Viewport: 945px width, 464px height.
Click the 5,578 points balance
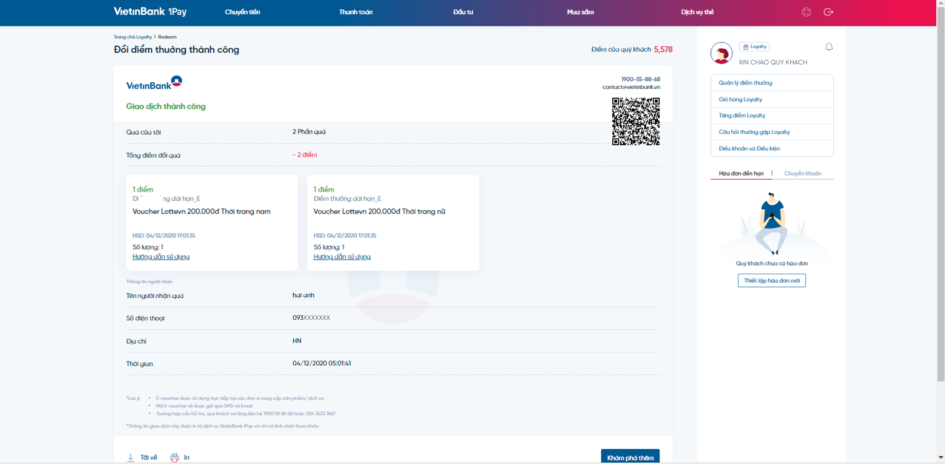pos(663,49)
